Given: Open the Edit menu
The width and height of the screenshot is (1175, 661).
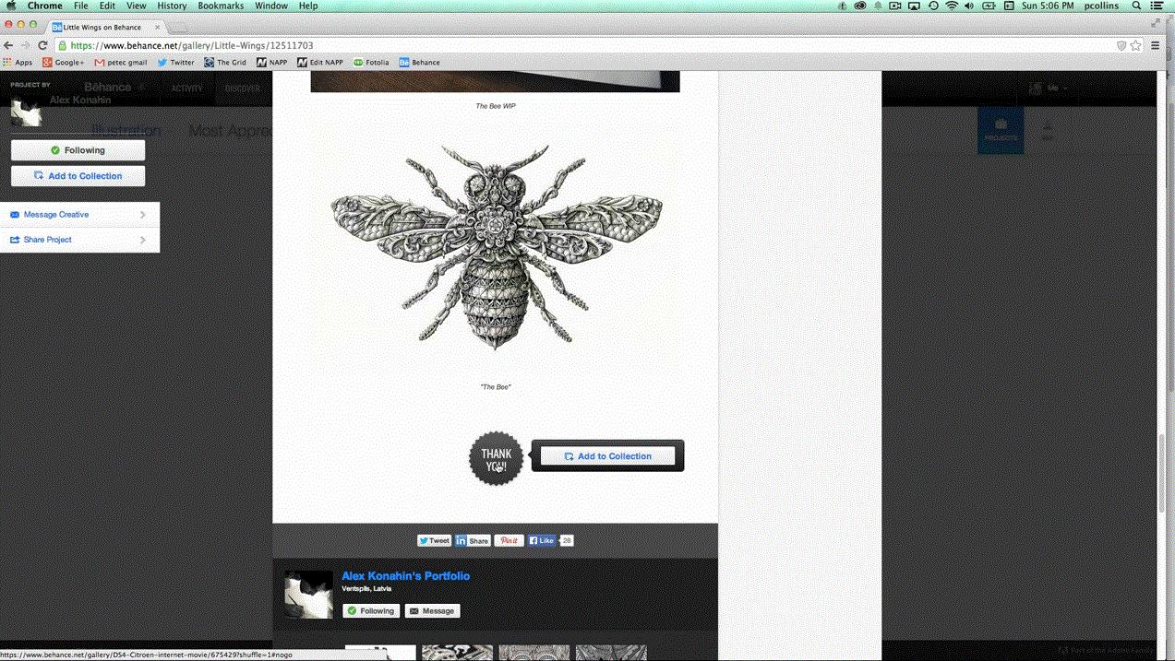Looking at the screenshot, I should (x=108, y=6).
